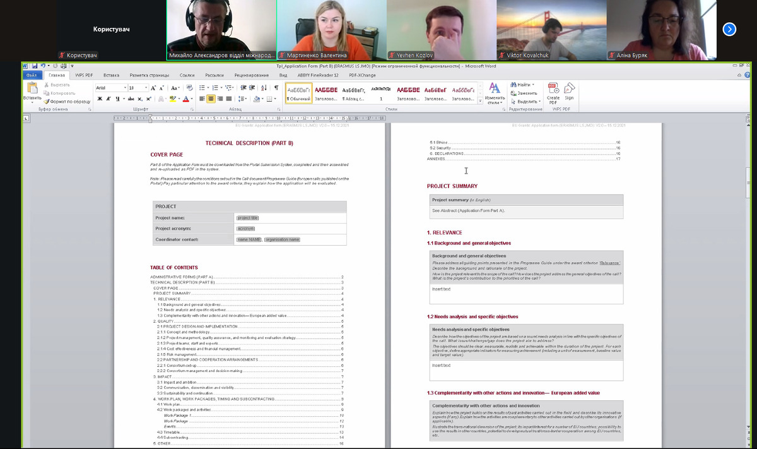This screenshot has width=757, height=449.
Task: Enable center text alignment
Action: 211,99
